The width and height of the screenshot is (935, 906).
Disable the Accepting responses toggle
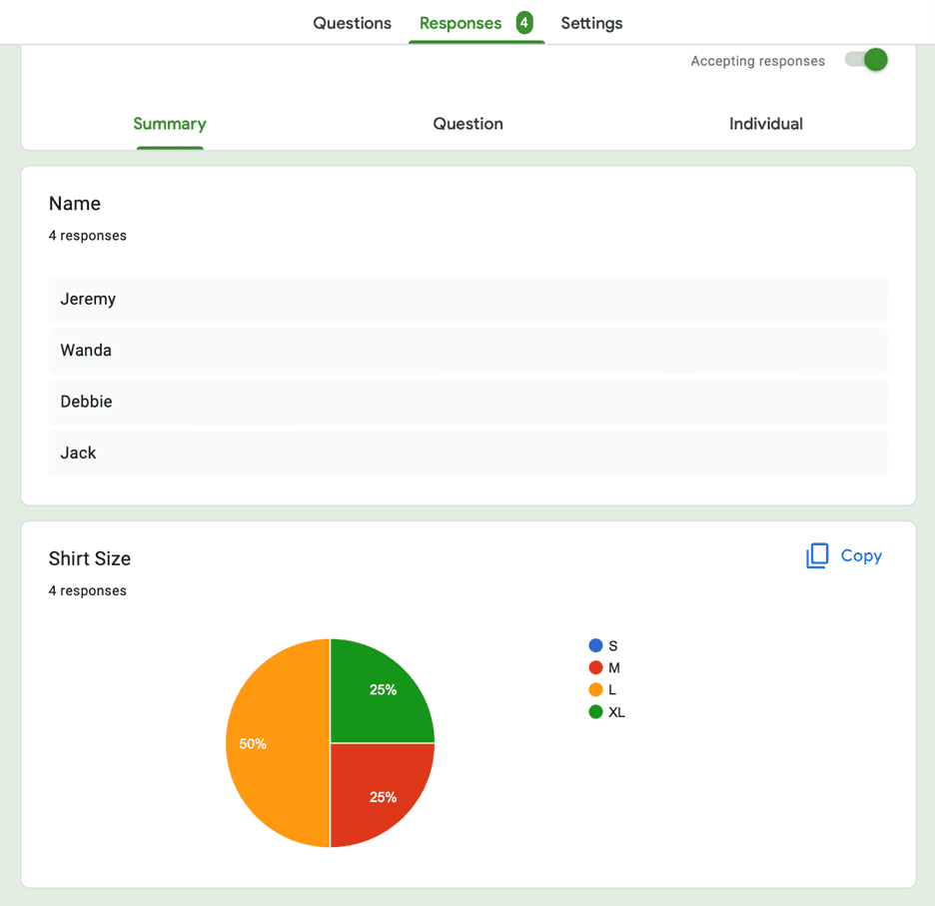click(865, 60)
